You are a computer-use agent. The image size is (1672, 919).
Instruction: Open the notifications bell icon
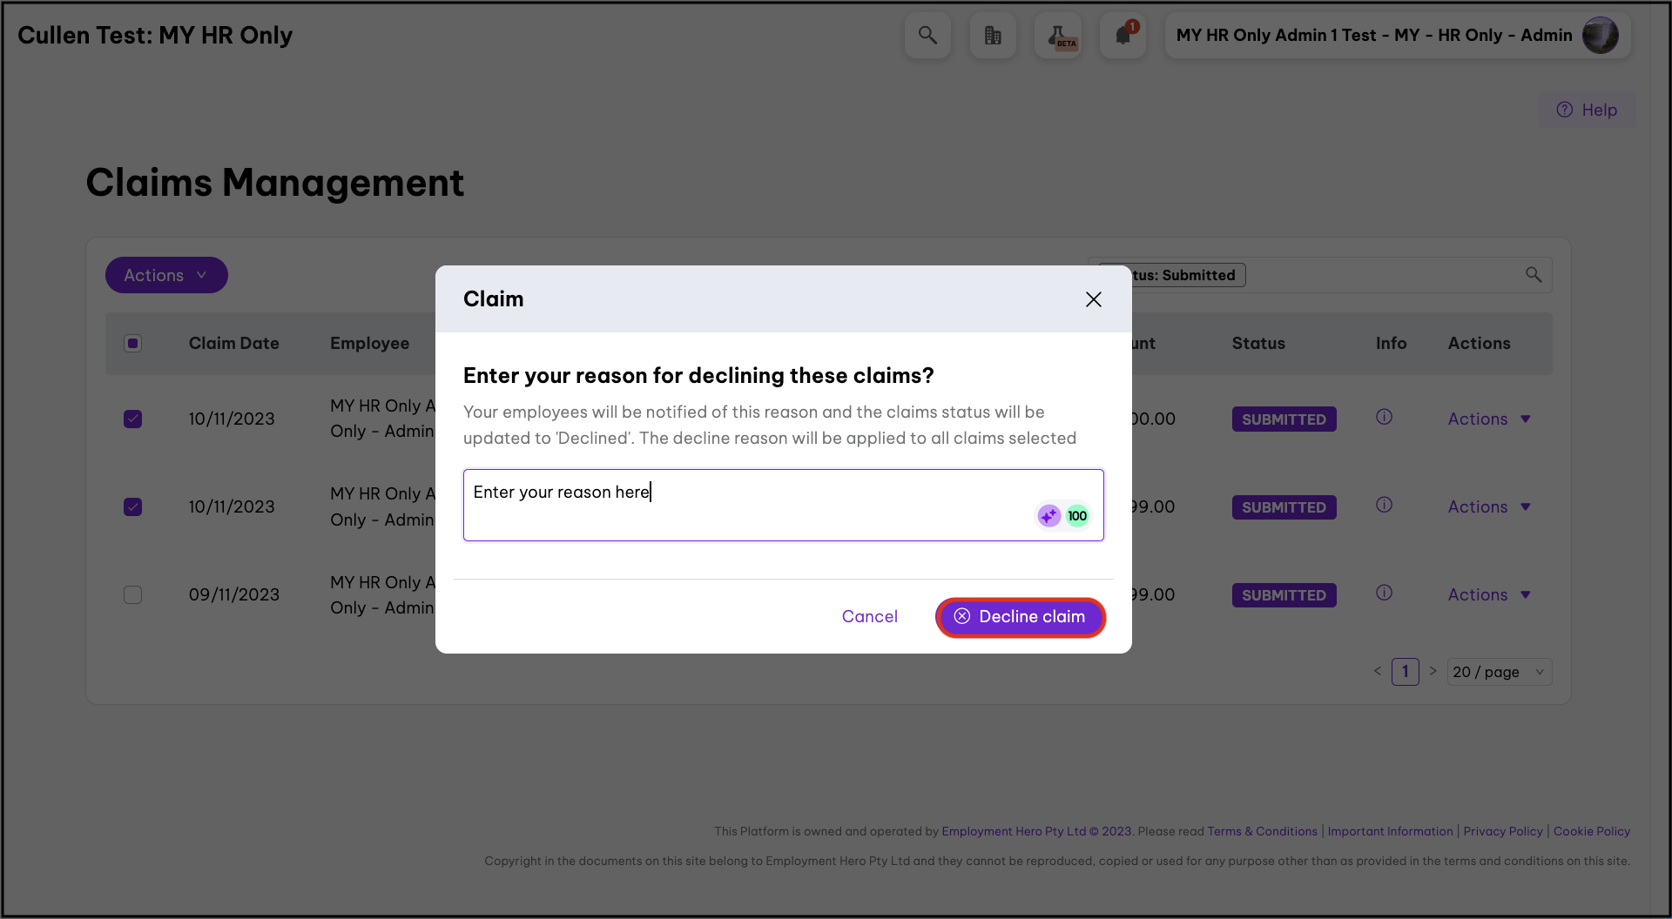tap(1123, 36)
